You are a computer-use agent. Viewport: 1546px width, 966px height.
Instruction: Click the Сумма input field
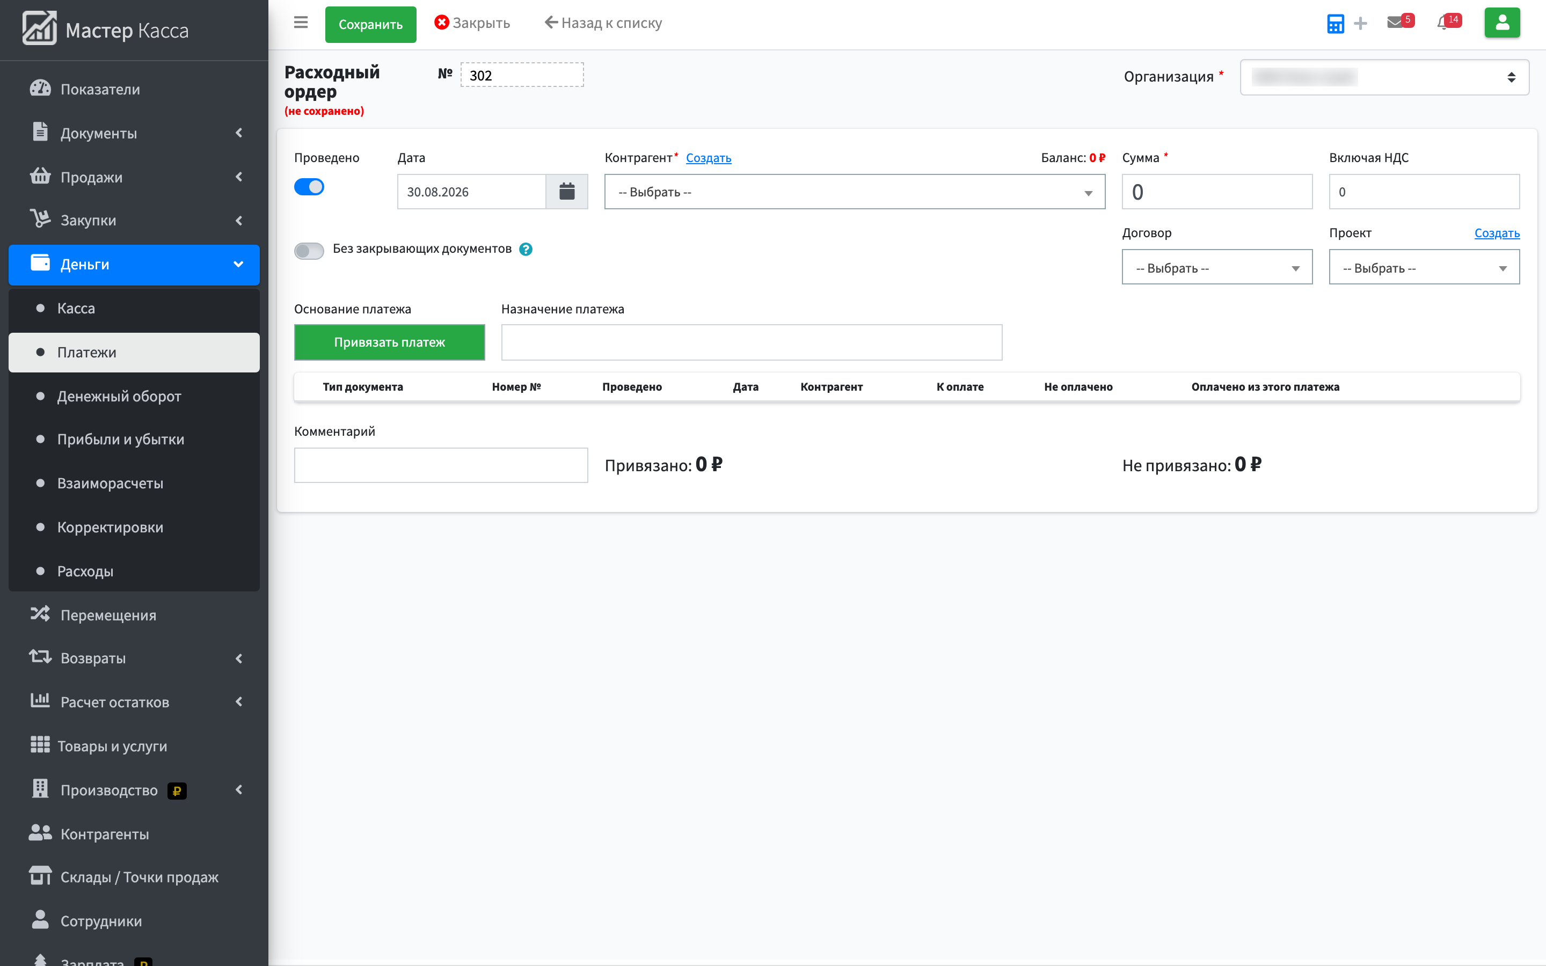click(x=1217, y=192)
